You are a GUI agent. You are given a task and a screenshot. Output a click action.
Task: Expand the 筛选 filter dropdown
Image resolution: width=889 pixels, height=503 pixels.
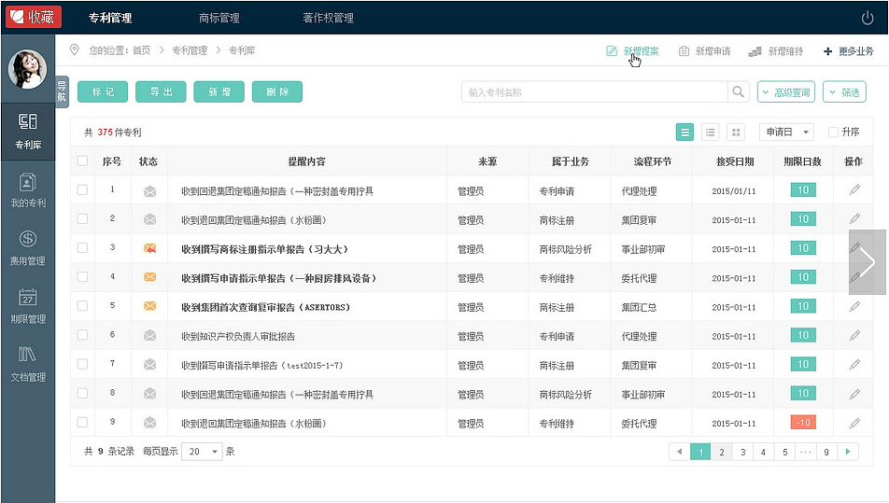click(844, 92)
